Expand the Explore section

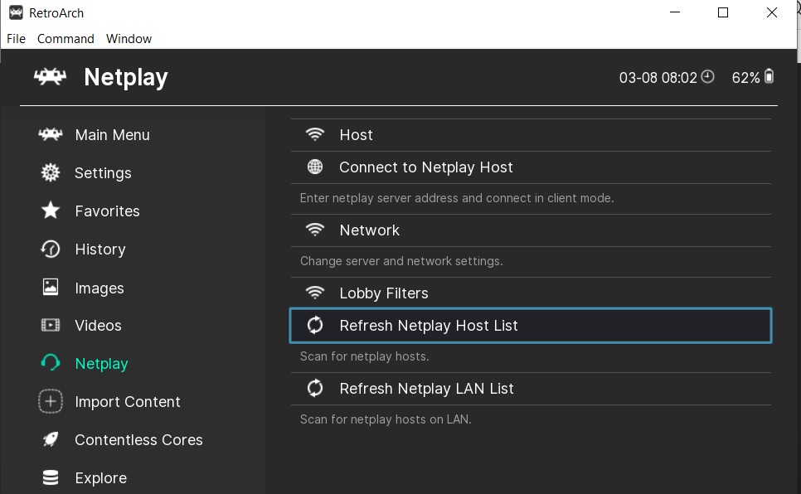[100, 477]
